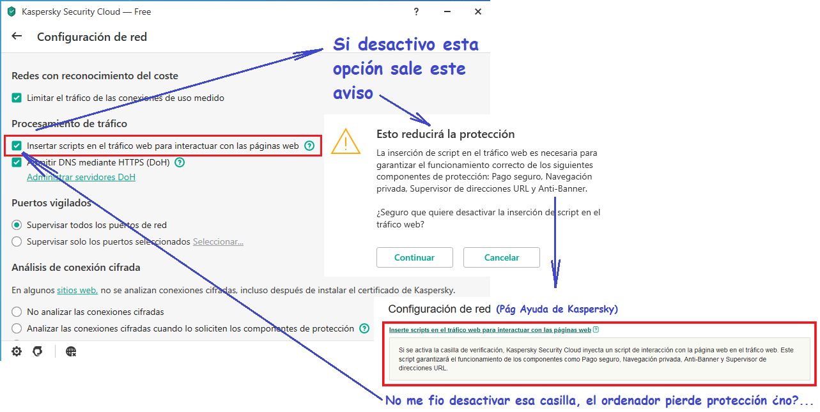Click Puertos vigilados heading
The height and width of the screenshot is (412, 820).
click(51, 203)
